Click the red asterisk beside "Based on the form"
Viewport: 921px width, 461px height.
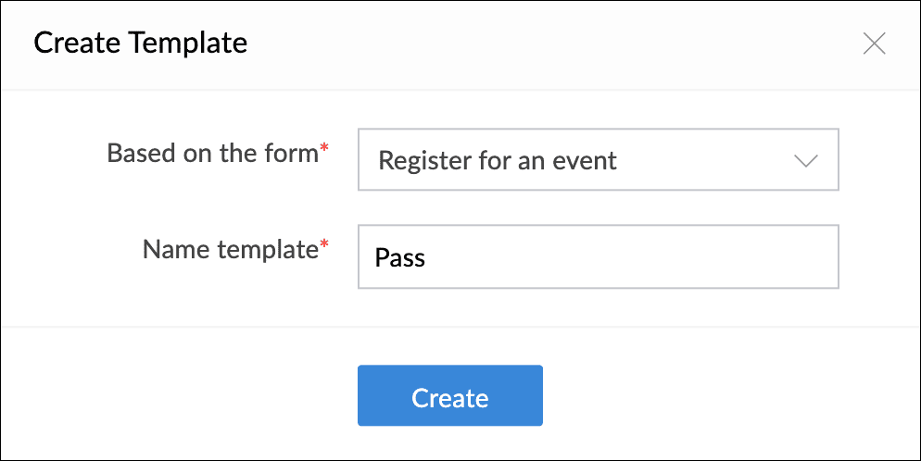pos(324,150)
